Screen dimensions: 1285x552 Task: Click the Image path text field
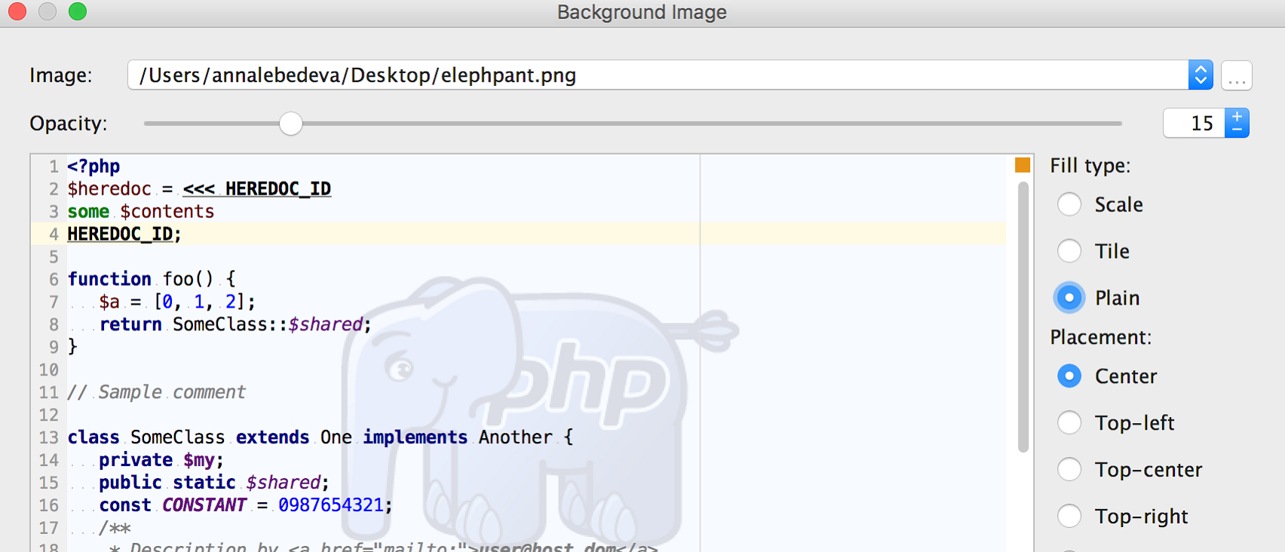pos(658,75)
